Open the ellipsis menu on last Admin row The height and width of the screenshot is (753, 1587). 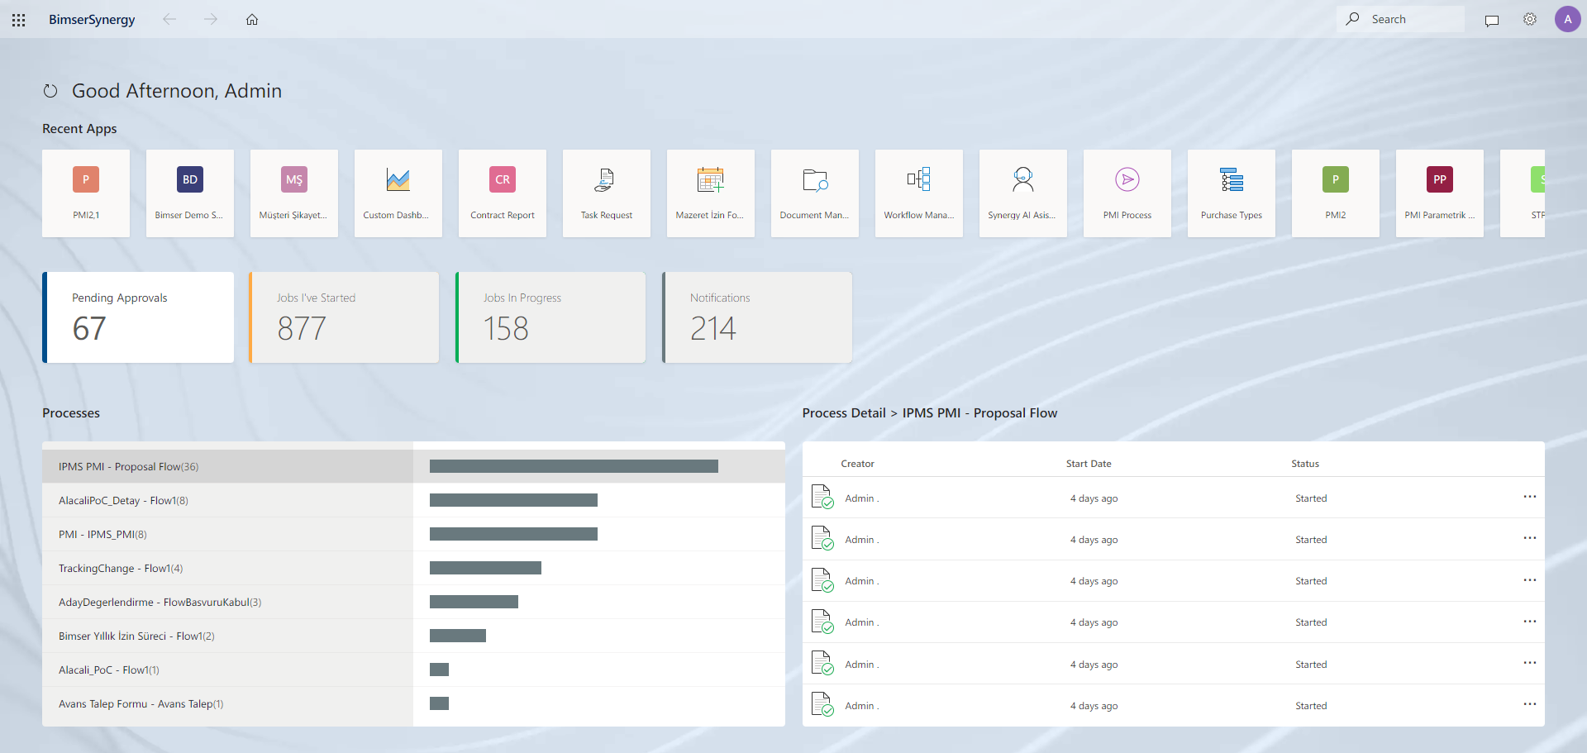pos(1528,704)
